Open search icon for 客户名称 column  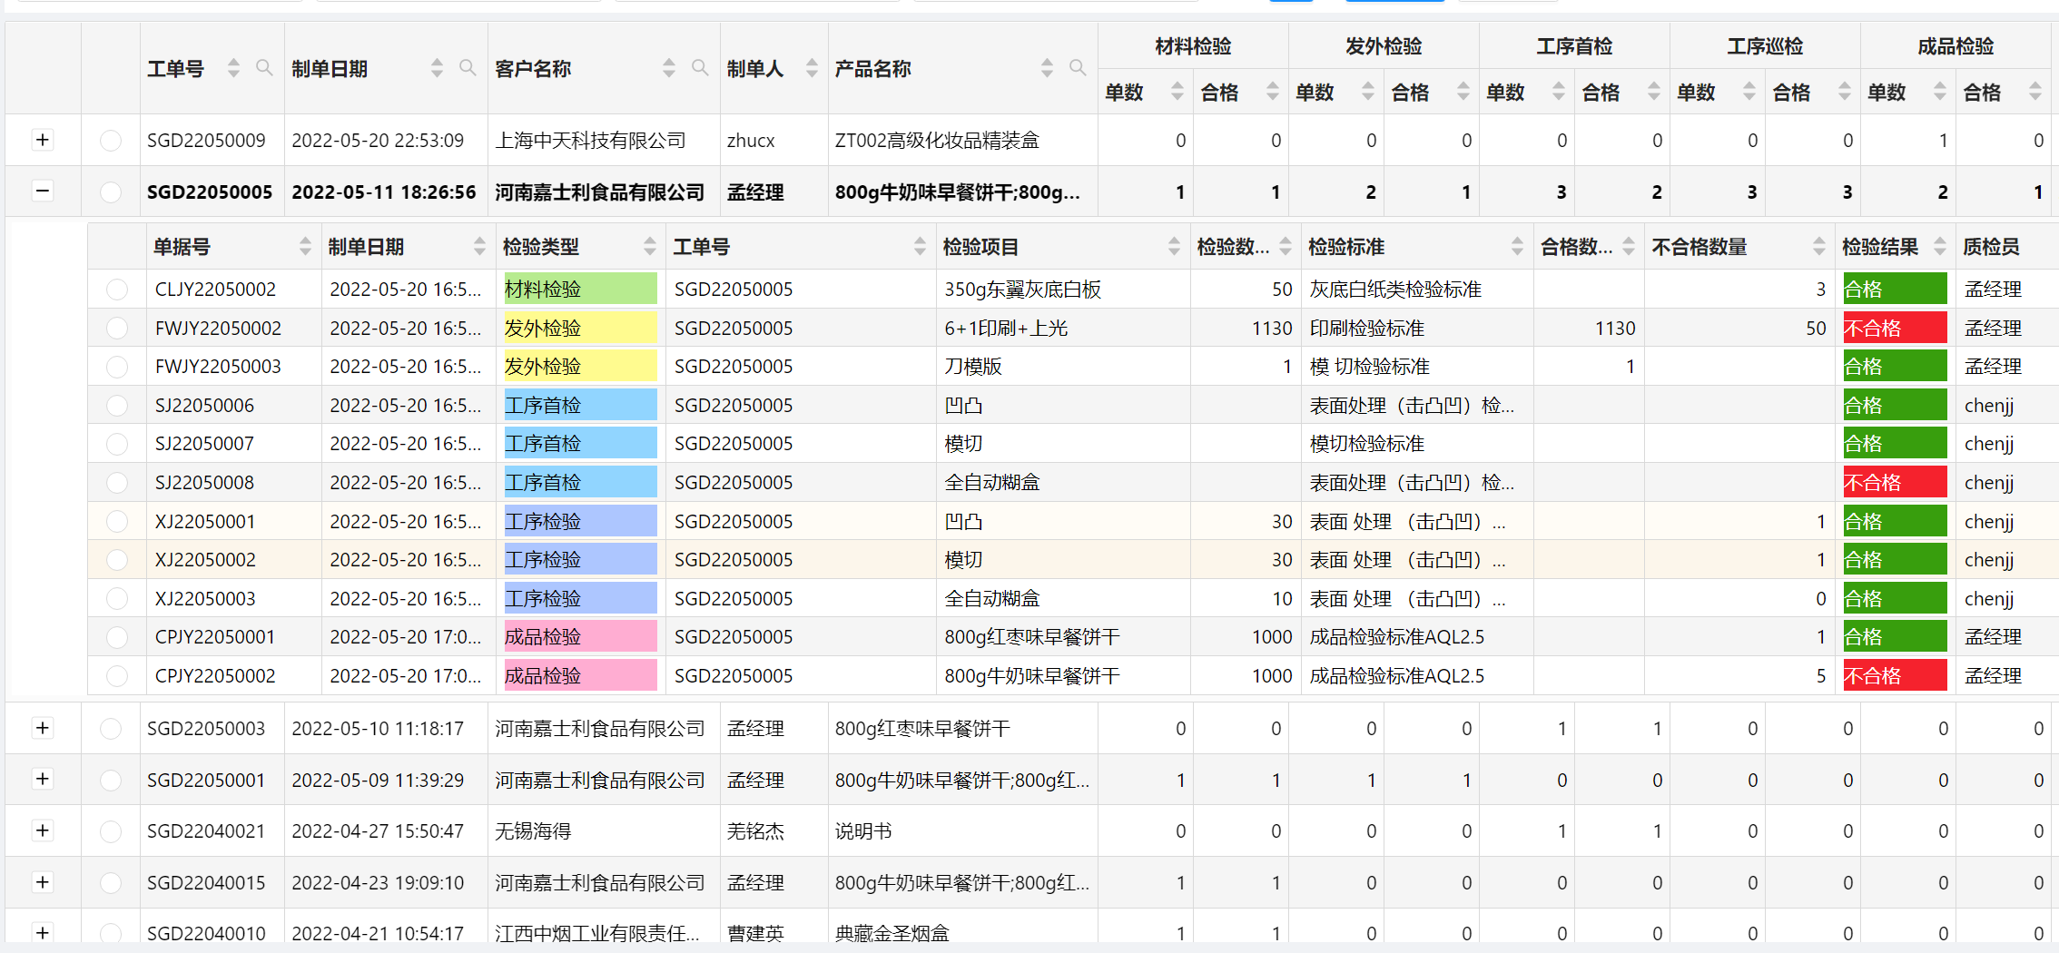700,68
